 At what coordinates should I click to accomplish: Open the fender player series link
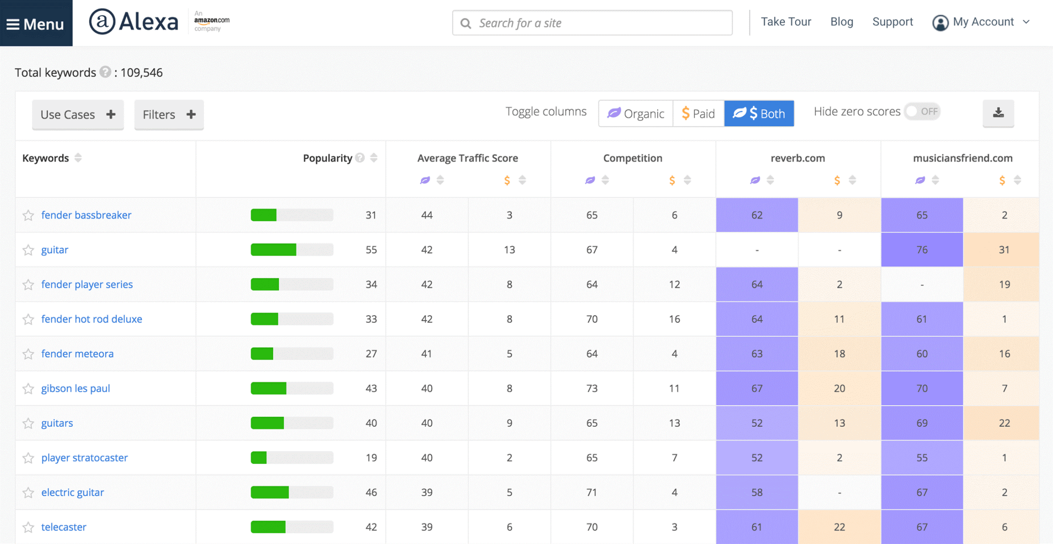[87, 284]
